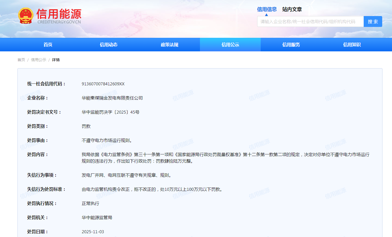
Task: Open the 政策法规 navigation menu
Action: pos(169,44)
